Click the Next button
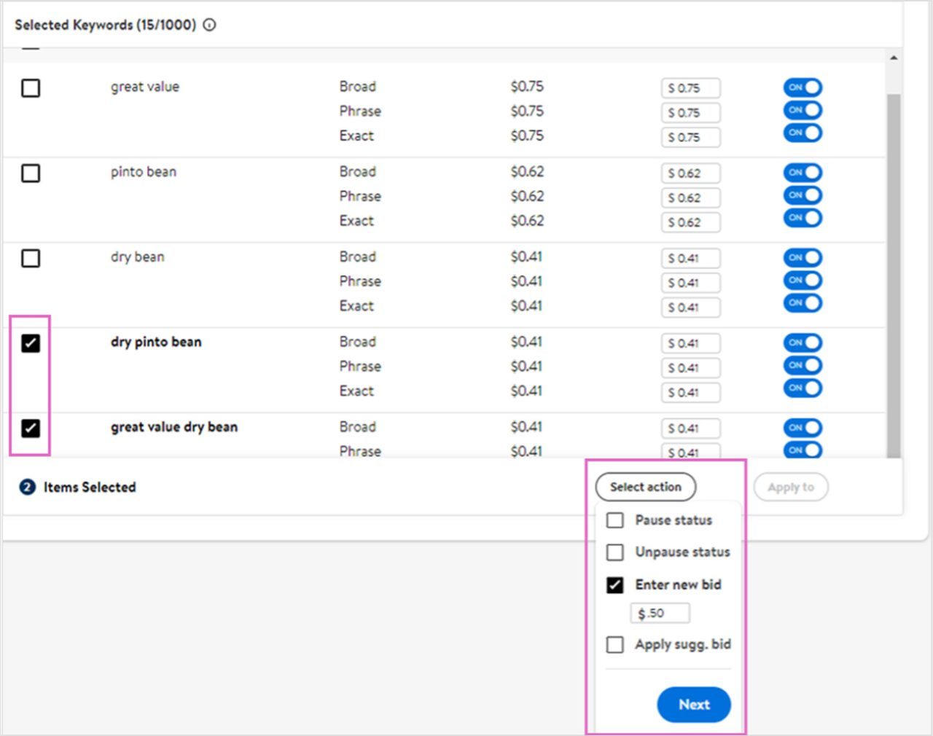 [x=693, y=704]
